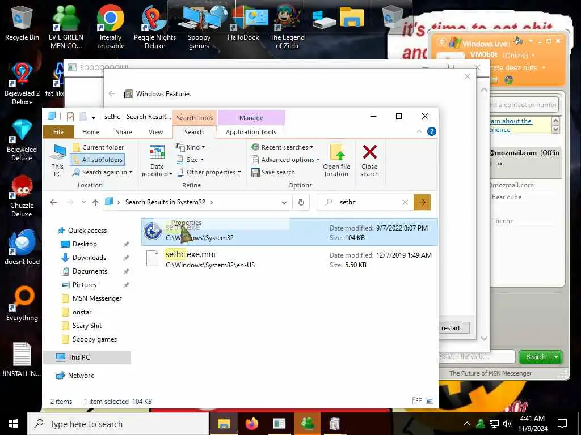The height and width of the screenshot is (435, 581).
Task: Switch to details view layout icon
Action: [417, 400]
